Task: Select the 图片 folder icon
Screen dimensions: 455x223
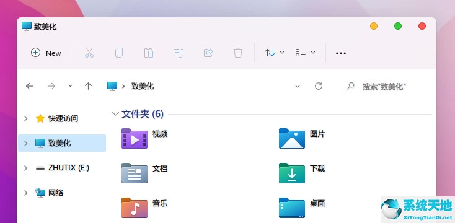Action: coord(292,138)
